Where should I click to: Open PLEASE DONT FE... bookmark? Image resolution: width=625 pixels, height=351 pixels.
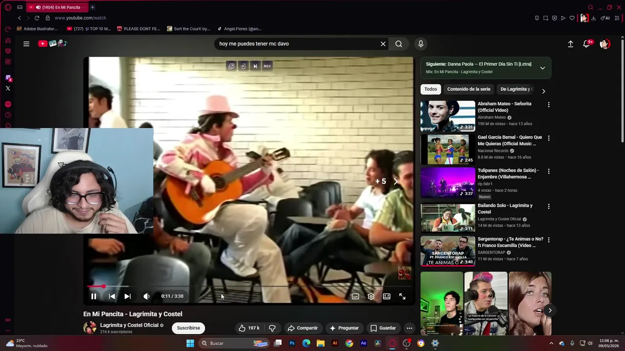click(x=138, y=29)
